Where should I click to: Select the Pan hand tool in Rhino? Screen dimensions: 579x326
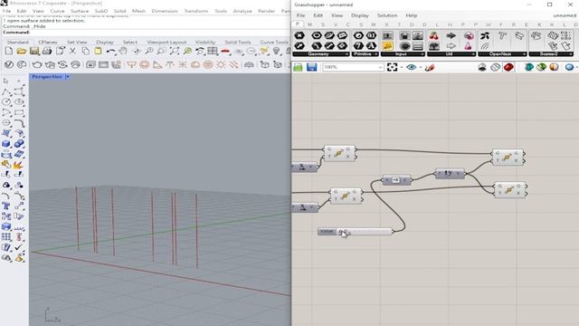coord(123,51)
